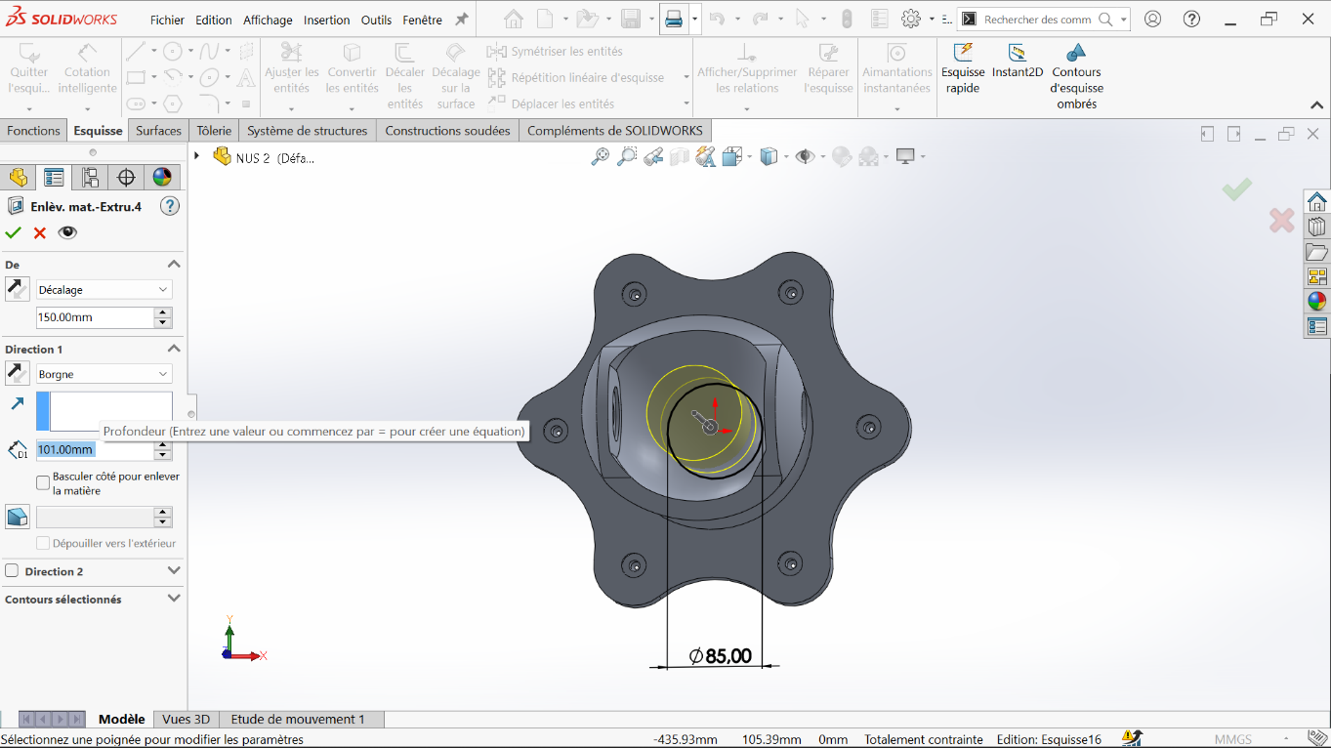Open the Décalage start condition dropdown
1331x748 pixels.
click(103, 290)
